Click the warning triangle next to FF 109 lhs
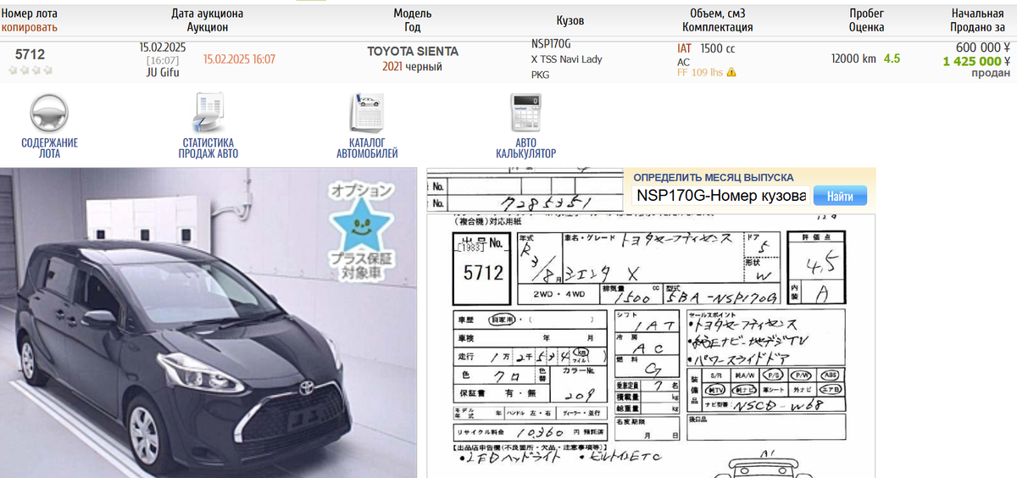Viewport: 1017px width, 478px height. click(731, 73)
